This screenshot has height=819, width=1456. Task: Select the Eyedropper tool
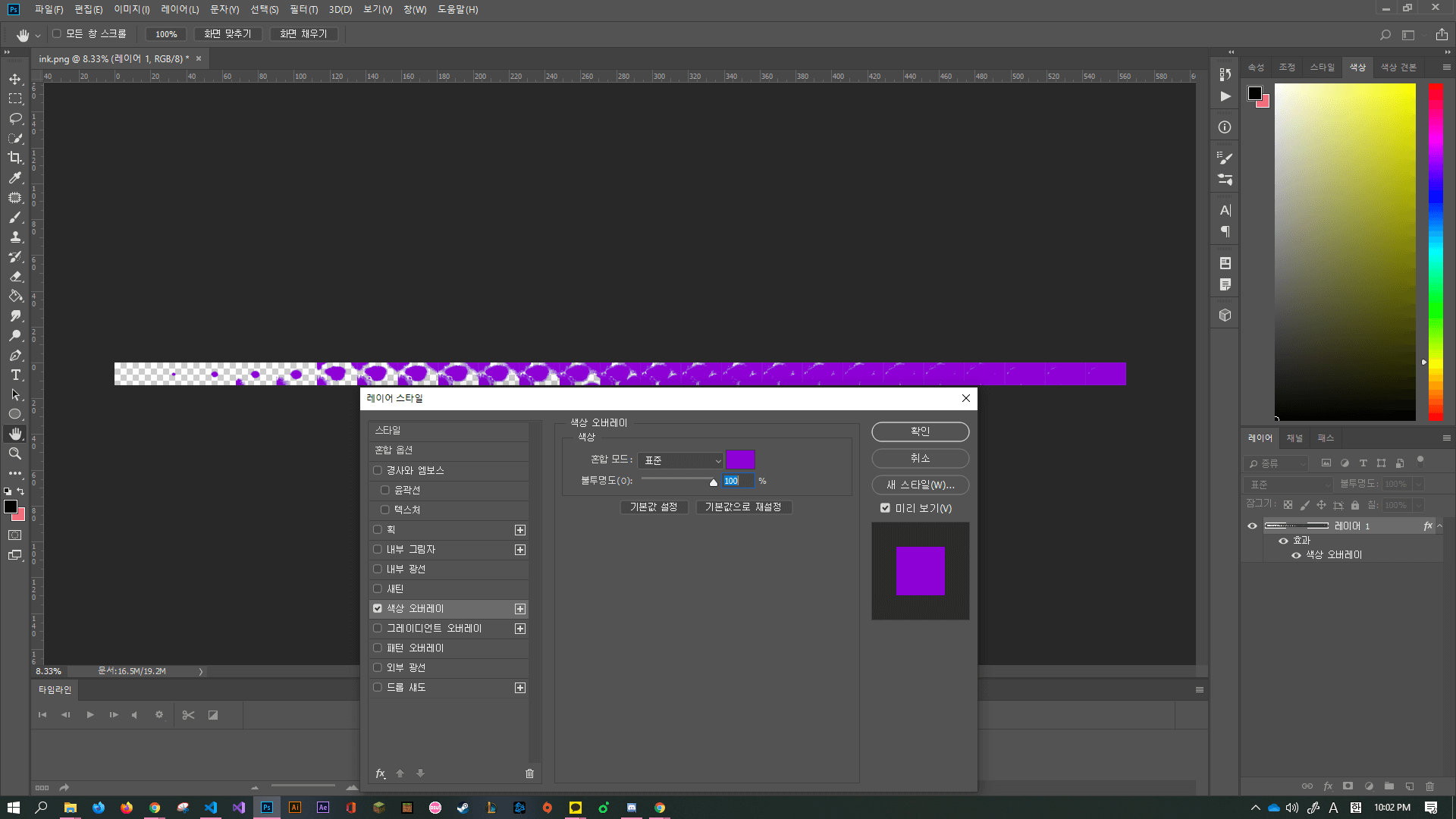click(x=15, y=177)
